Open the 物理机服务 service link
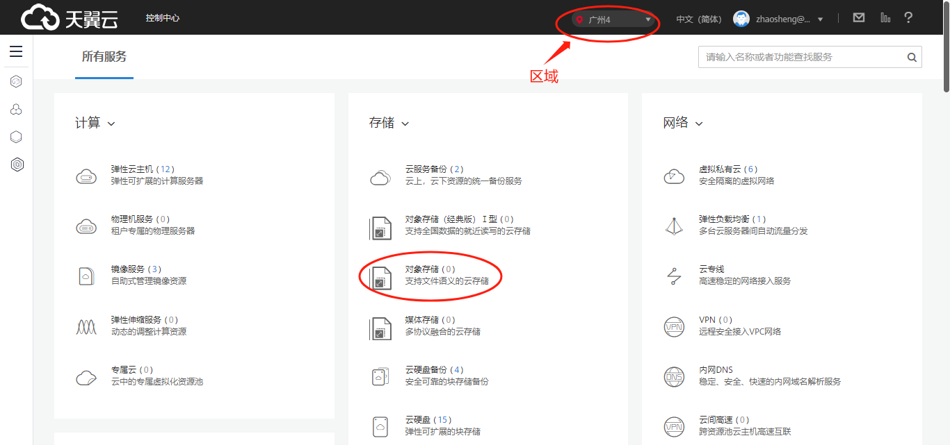 pos(140,219)
